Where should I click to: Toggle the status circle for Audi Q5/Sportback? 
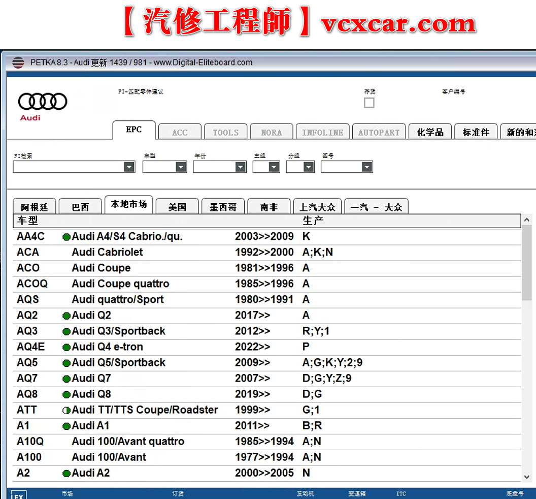pyautogui.click(x=66, y=362)
